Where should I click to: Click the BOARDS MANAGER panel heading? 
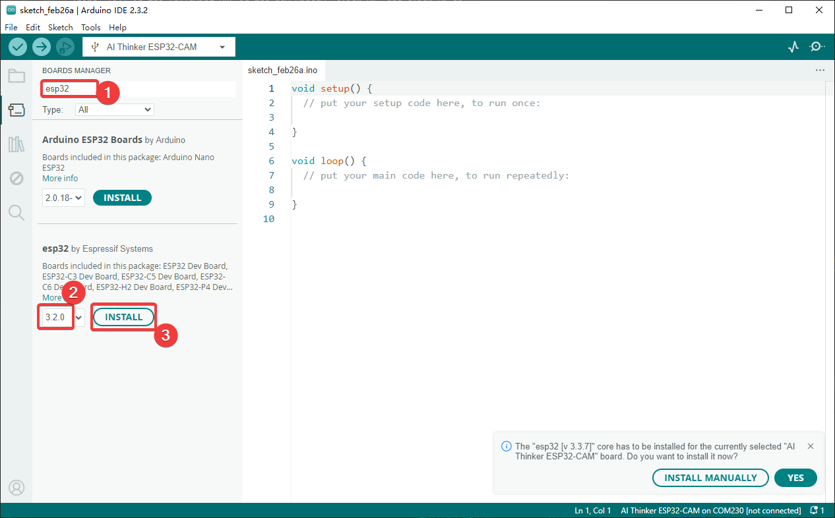pos(77,71)
